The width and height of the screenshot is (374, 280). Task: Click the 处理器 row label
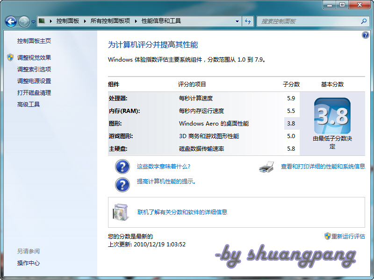coord(118,98)
